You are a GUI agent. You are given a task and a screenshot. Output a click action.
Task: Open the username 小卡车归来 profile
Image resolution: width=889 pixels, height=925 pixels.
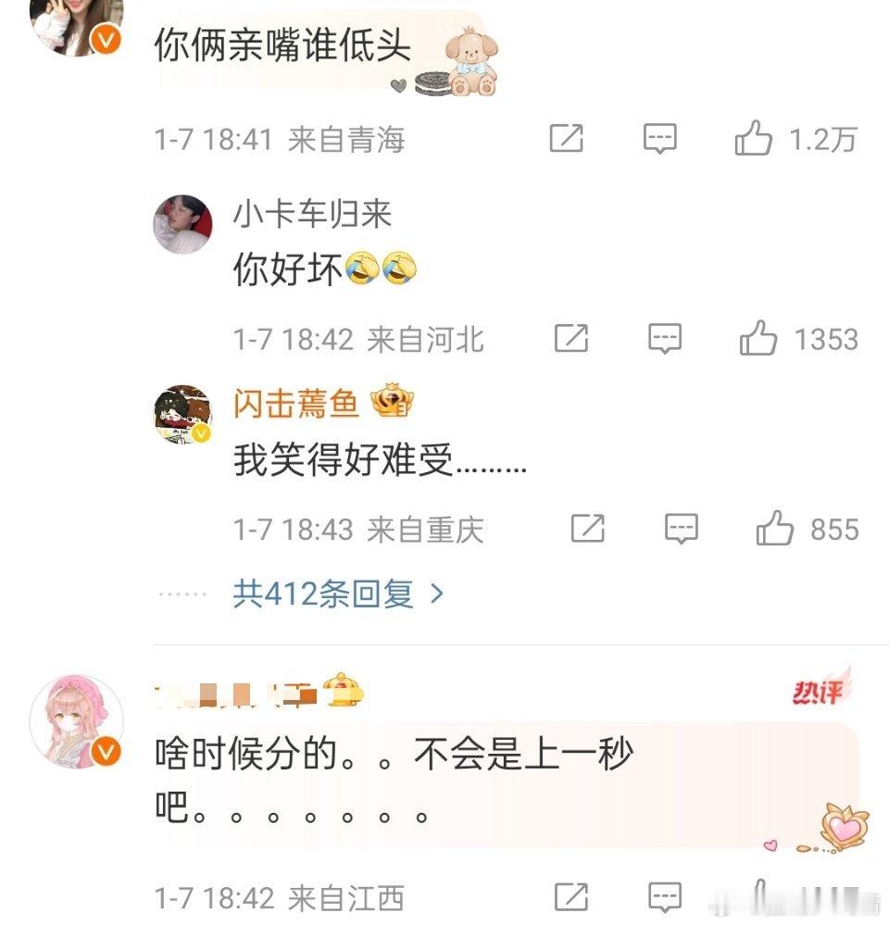[312, 214]
